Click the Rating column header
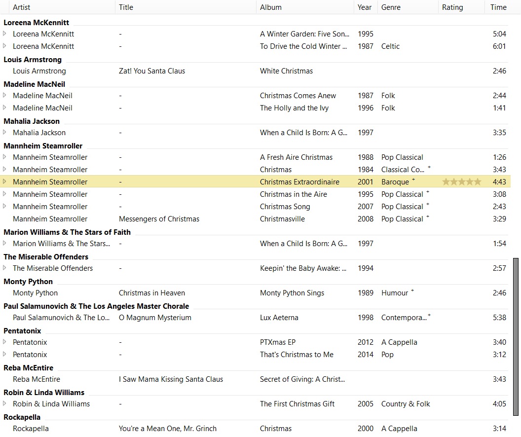Viewport: 521px width, 437px height. [x=452, y=7]
